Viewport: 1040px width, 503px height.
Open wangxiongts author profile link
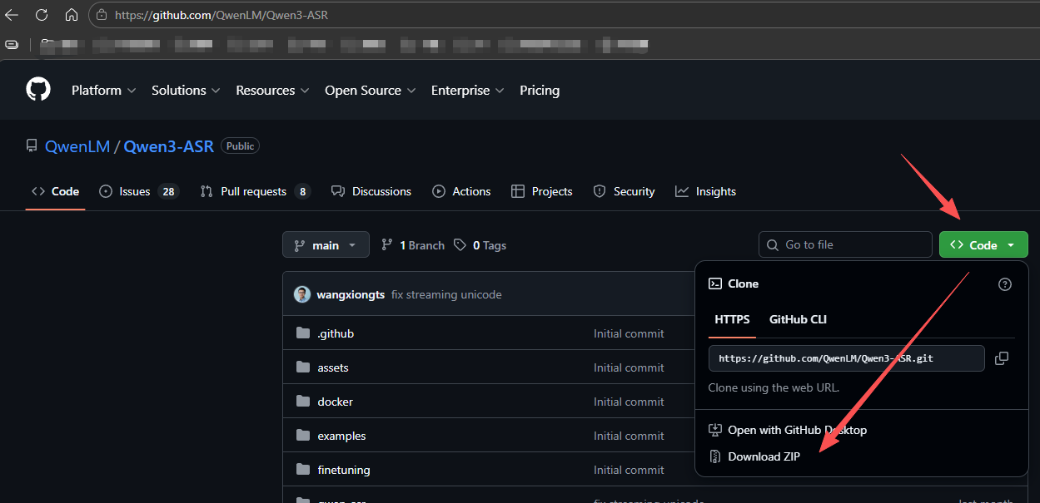[x=351, y=294]
